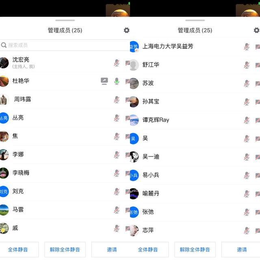Click the left panel's top handle bar
Screen dimensions: 260x260
(x=65, y=20)
